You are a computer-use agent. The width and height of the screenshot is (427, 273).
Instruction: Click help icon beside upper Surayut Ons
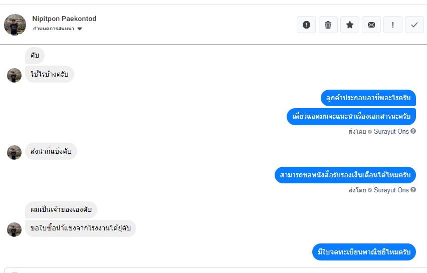pos(413,132)
